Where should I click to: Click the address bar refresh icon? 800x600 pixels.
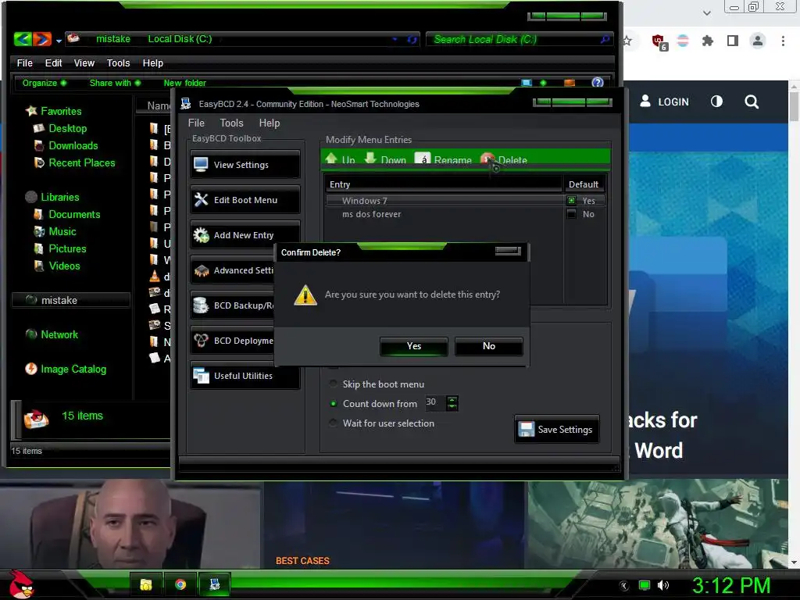tap(412, 39)
